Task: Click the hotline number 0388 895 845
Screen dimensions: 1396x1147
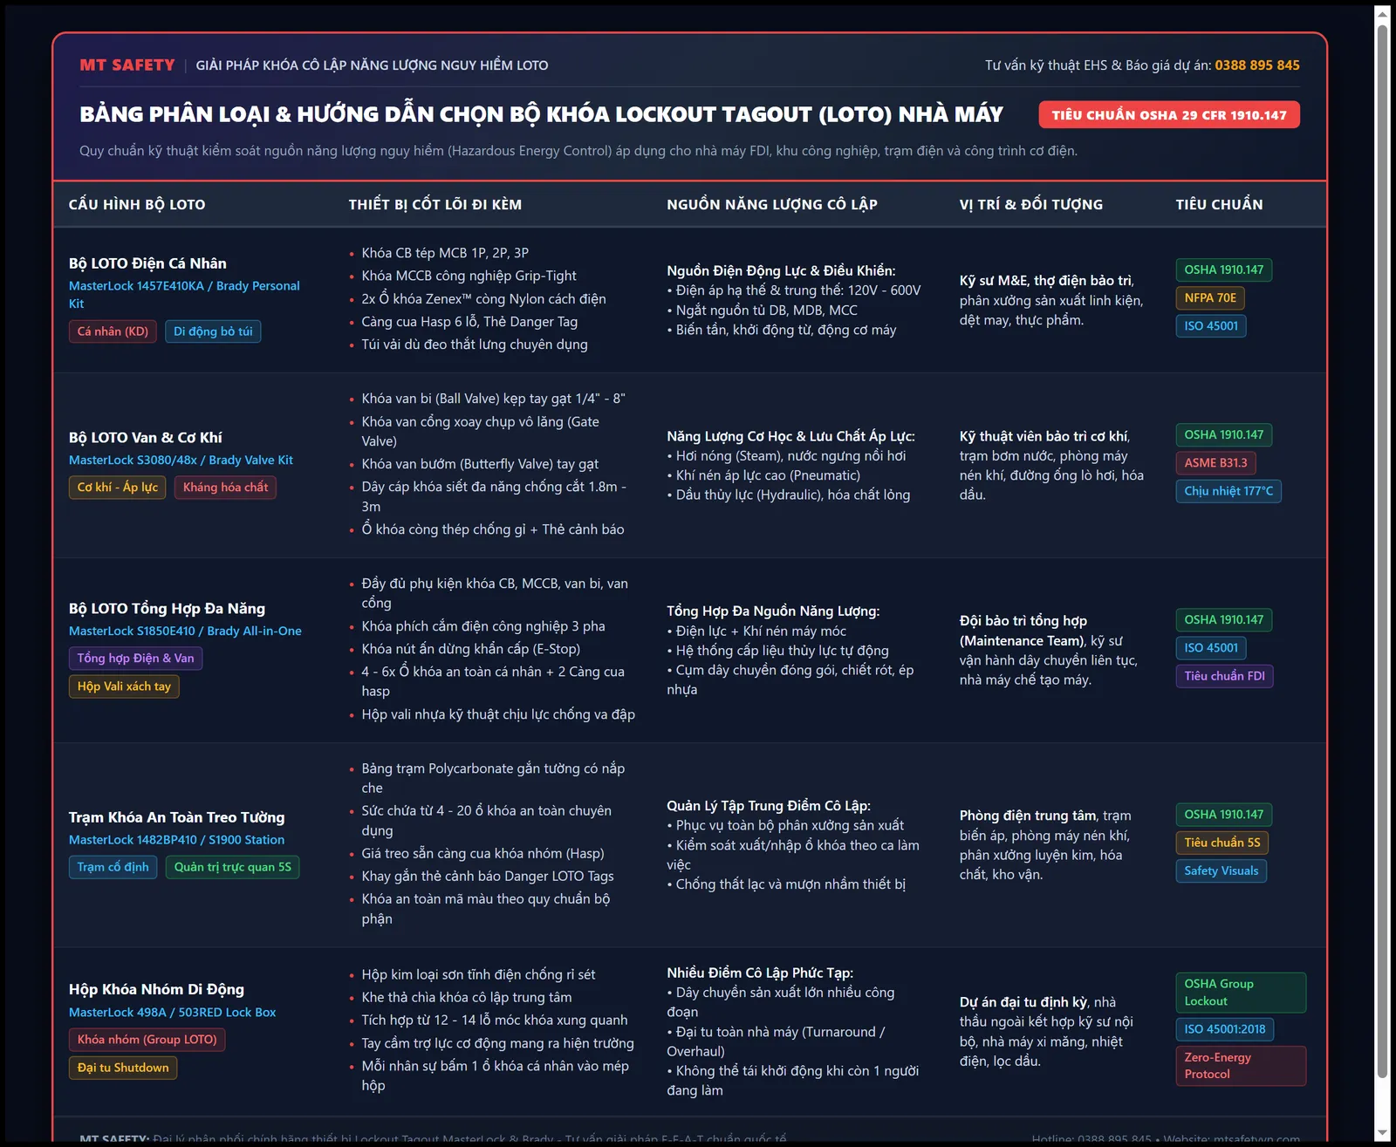Action: point(1257,65)
